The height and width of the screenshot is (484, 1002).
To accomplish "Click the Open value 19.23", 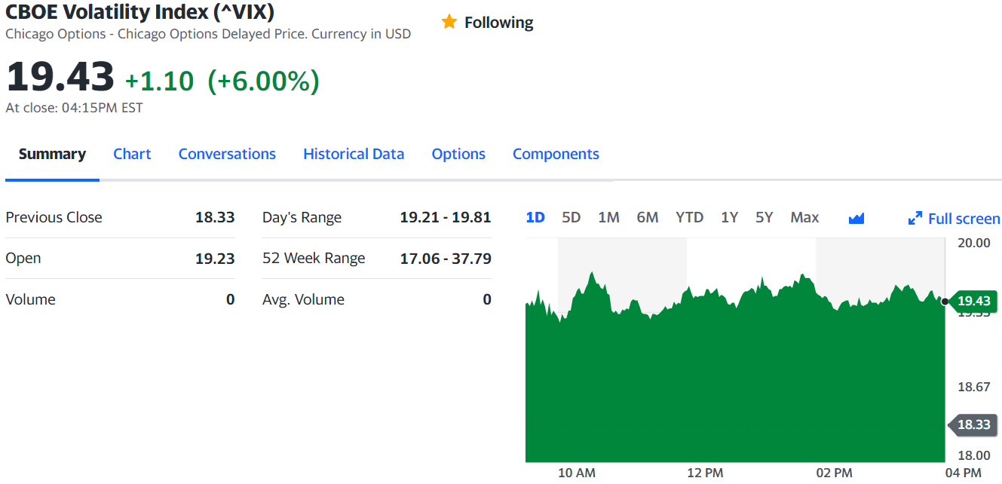I will pos(215,258).
